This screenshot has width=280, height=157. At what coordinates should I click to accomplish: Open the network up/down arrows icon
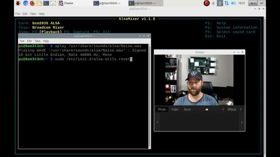pos(227,3)
